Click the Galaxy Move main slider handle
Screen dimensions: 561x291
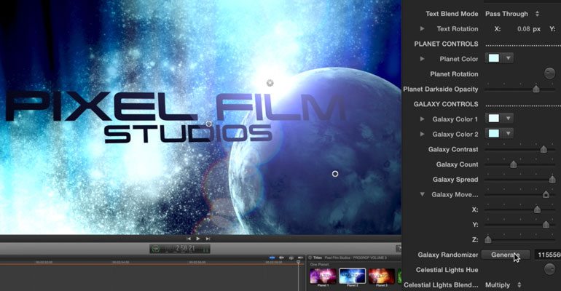(546, 194)
